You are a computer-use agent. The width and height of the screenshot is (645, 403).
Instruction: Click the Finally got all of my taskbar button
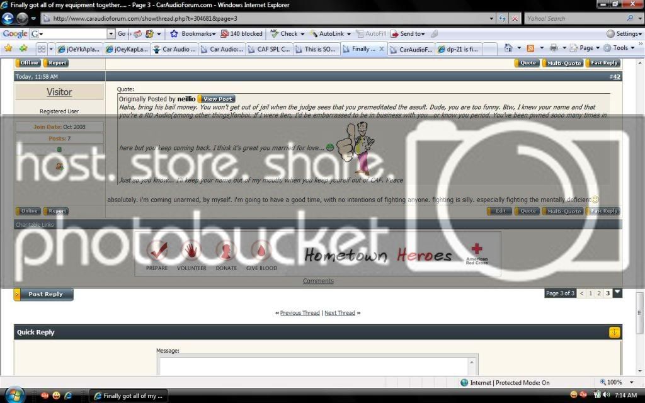[128, 396]
